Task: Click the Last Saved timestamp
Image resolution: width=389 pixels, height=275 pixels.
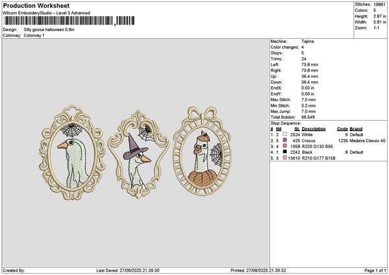Action: (128, 270)
